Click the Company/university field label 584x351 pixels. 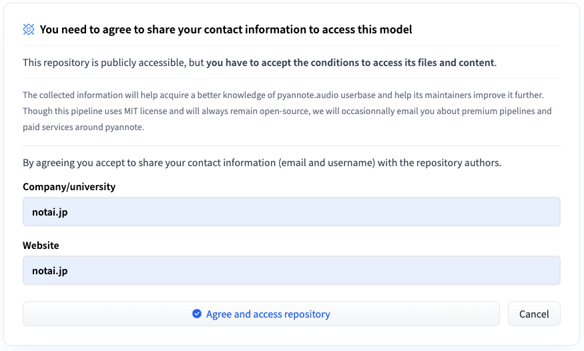(x=69, y=187)
